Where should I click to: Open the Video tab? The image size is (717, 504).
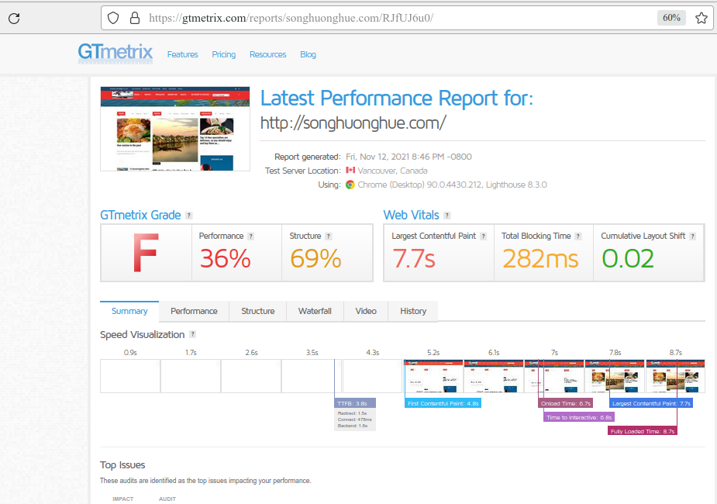point(366,311)
